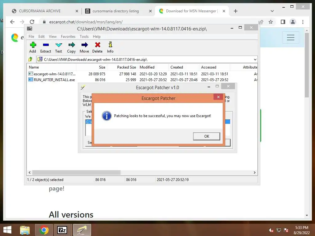This screenshot has height=236, width=315.
Task: Toggle Chrome side panel icon
Action: coord(283,22)
